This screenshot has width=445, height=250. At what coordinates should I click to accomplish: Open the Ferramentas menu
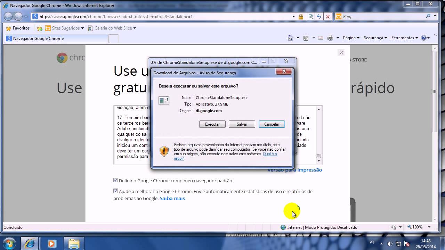[x=405, y=38]
